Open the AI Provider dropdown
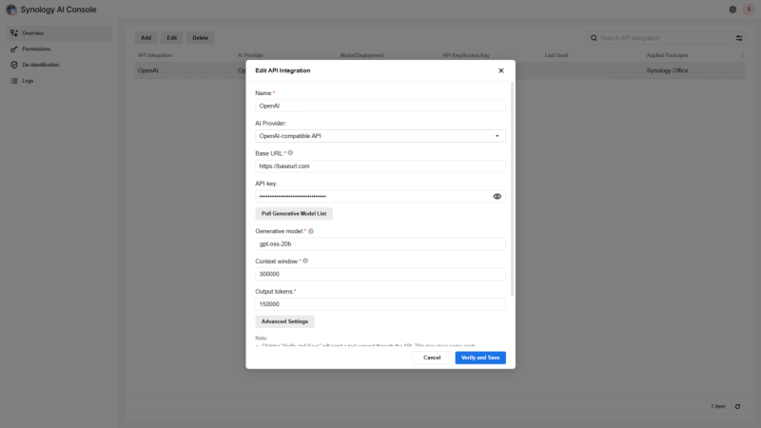The width and height of the screenshot is (761, 428). 380,136
